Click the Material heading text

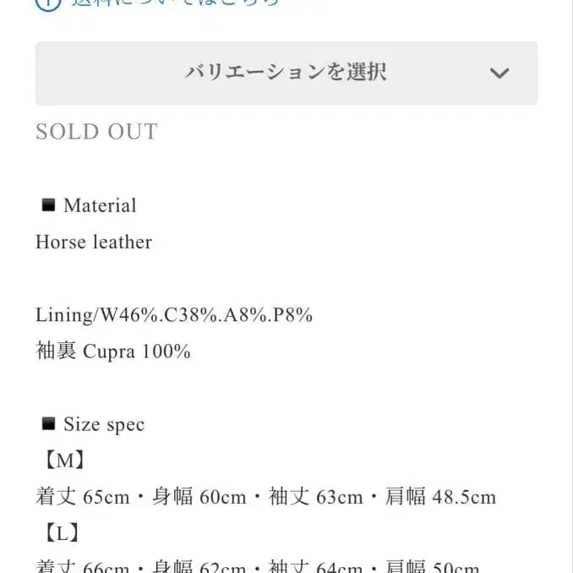tap(100, 205)
